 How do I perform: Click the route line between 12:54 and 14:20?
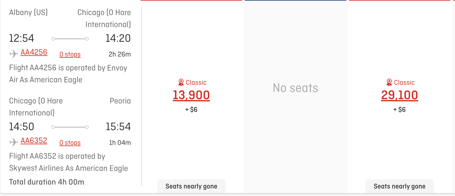70,39
